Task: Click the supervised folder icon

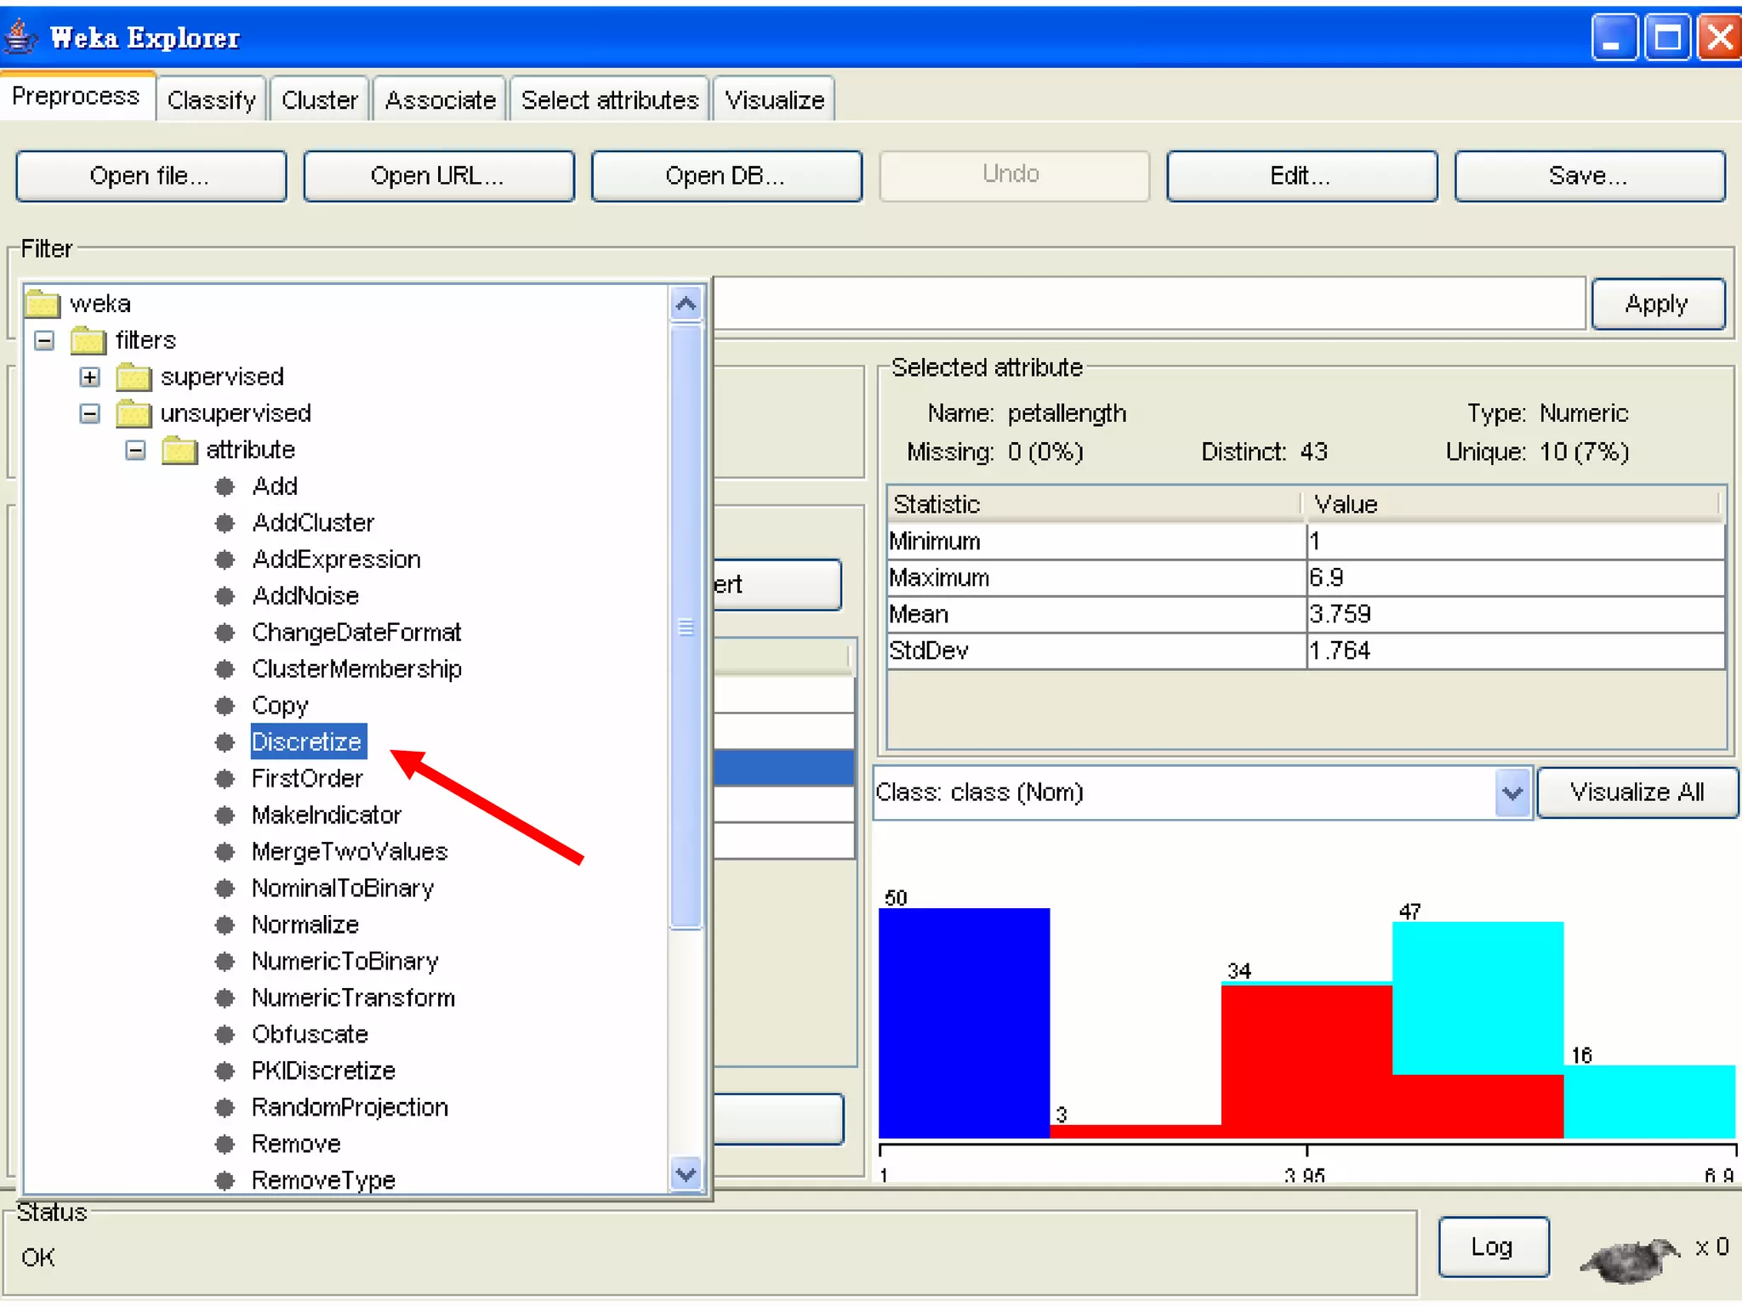Action: [133, 377]
